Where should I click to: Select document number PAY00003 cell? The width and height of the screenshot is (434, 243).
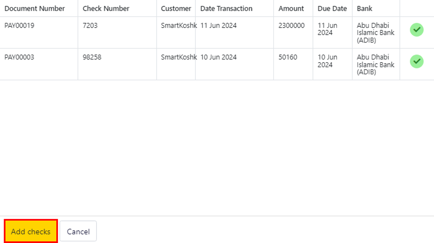point(20,57)
